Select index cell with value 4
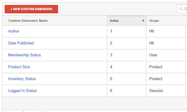 click(x=127, y=67)
